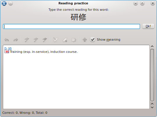Click the round pin button next to the app icon
This screenshot has height=117, width=157.
11,3
